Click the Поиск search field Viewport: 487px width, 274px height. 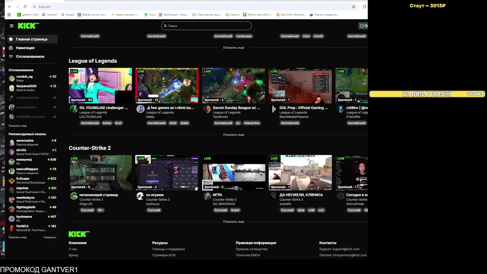[x=206, y=26]
